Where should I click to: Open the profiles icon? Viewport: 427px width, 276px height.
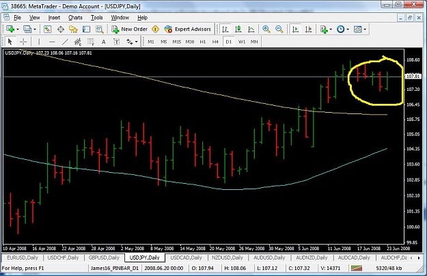pyautogui.click(x=27, y=29)
